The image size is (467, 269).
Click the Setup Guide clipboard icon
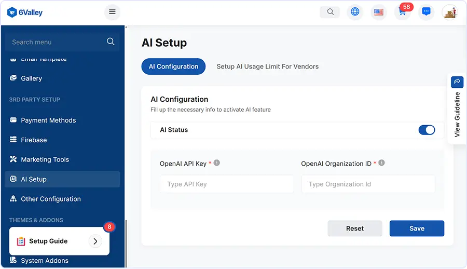point(21,241)
